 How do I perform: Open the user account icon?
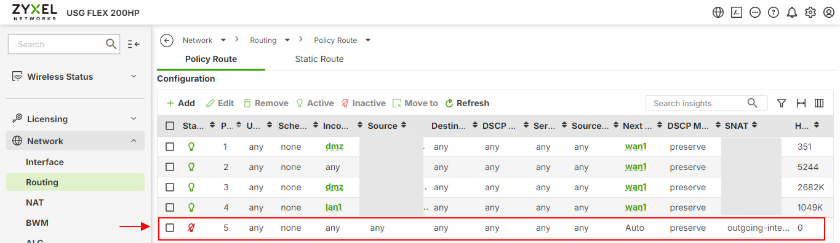click(828, 12)
